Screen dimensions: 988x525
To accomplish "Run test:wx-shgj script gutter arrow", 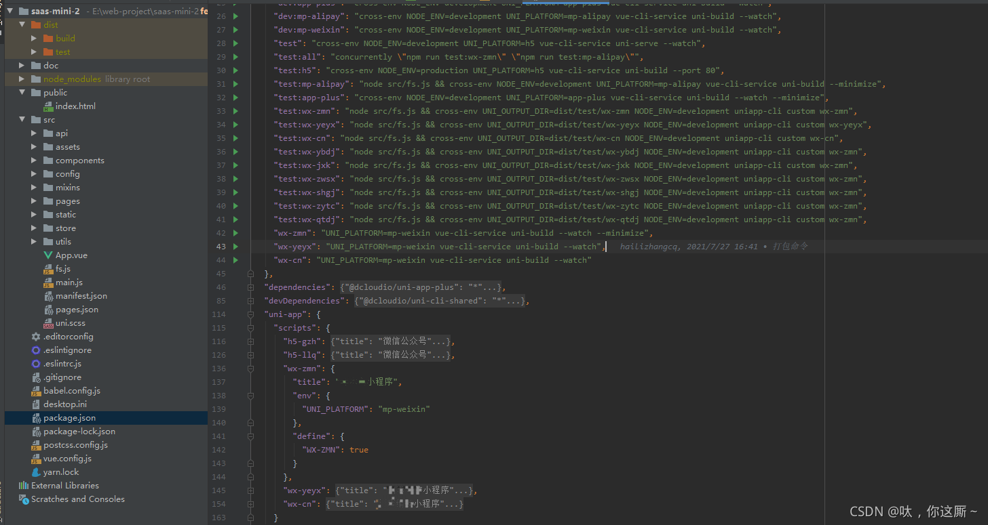I will pos(235,192).
